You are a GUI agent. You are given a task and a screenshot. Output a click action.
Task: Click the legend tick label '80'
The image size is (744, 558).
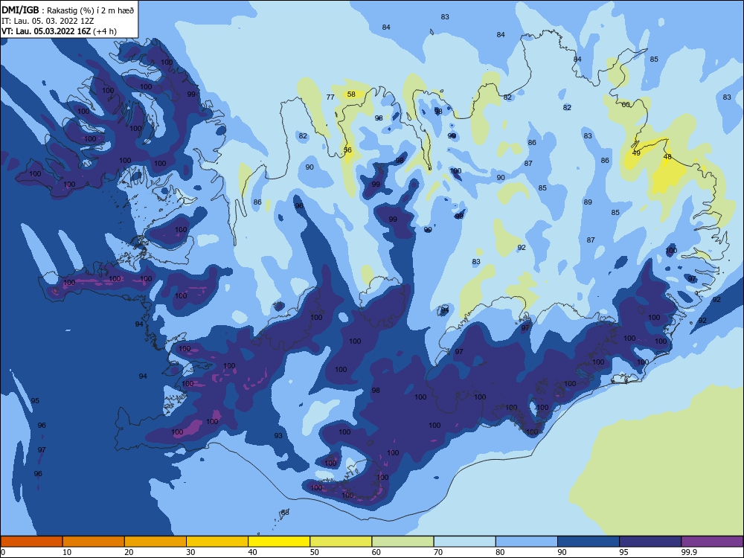tap(500, 552)
